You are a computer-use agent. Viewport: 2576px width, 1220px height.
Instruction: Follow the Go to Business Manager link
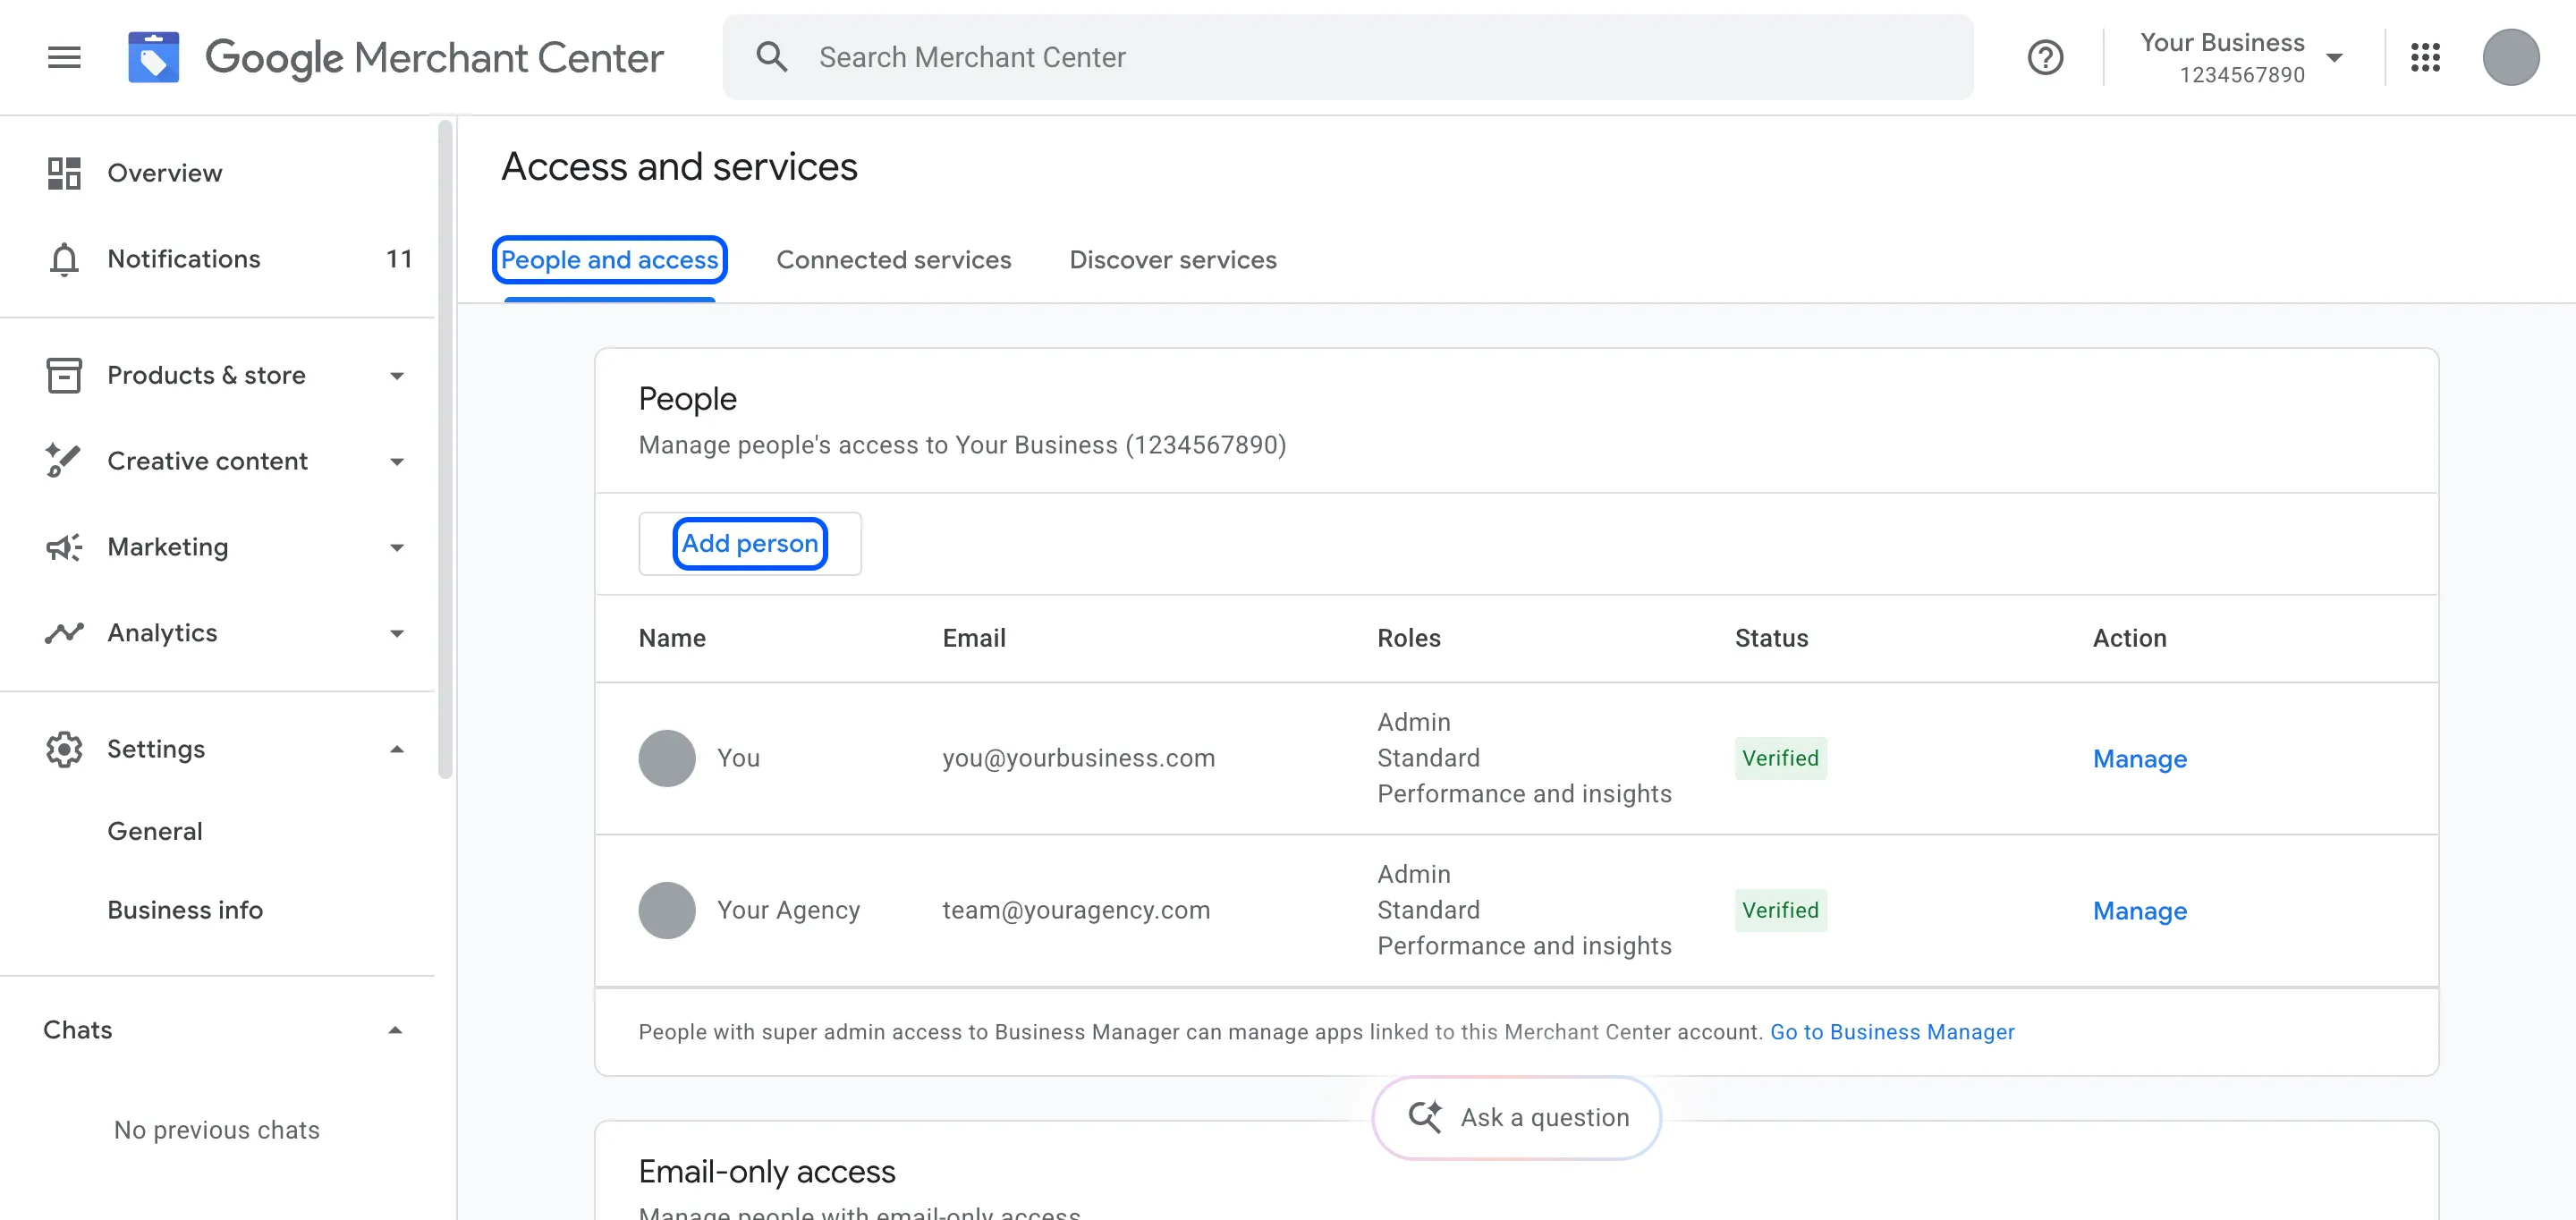[x=1892, y=1032]
